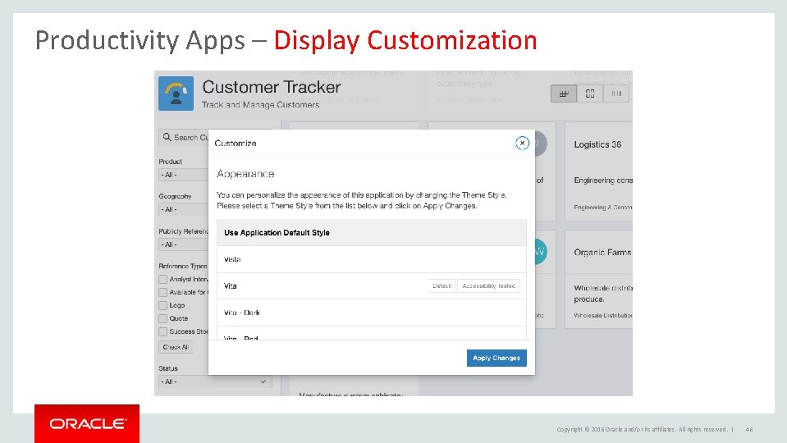The image size is (787, 443).
Task: Select the Vista theme style
Action: [372, 259]
